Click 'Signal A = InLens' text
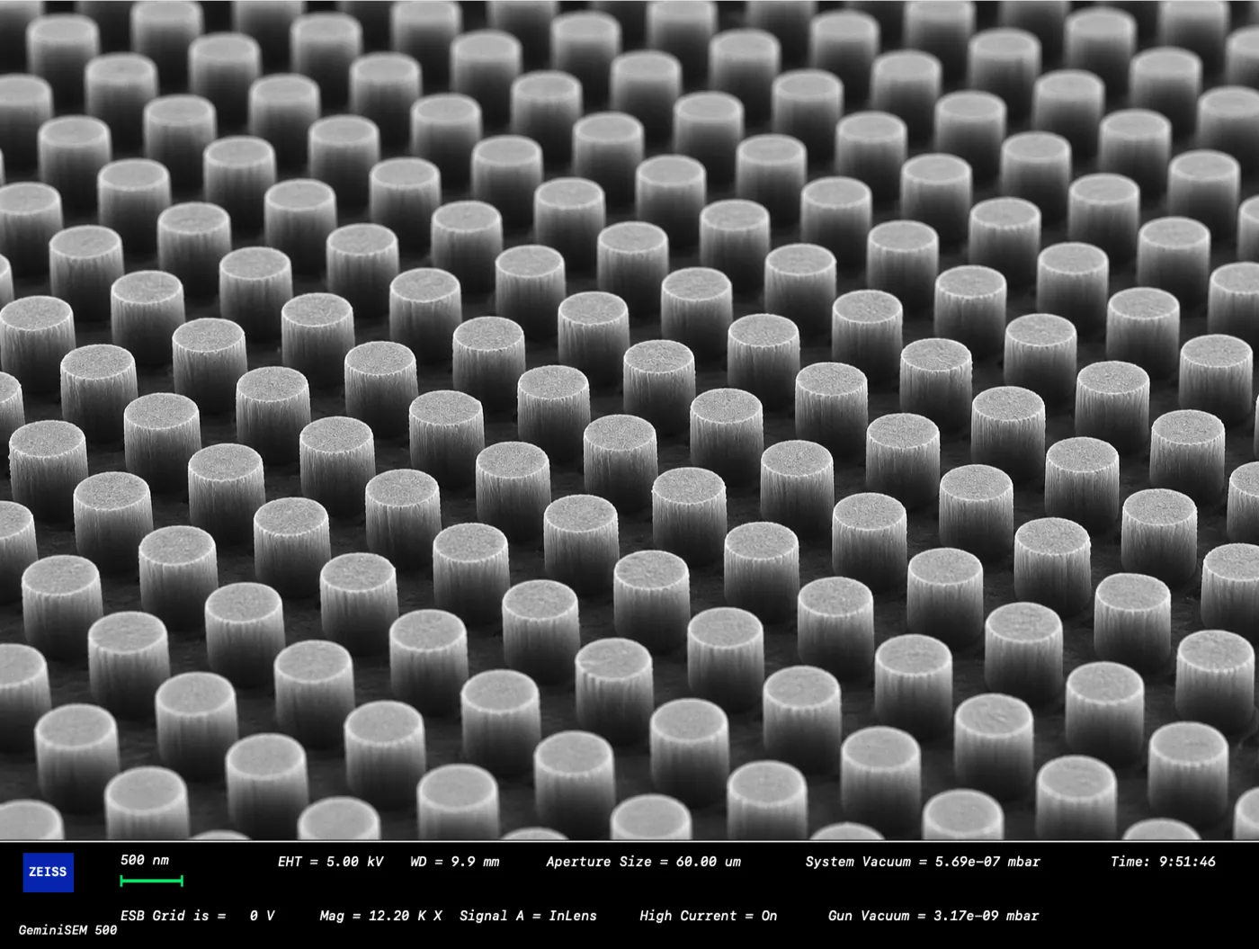 [528, 916]
